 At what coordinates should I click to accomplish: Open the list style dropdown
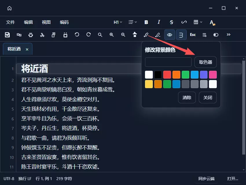pos(133,22)
